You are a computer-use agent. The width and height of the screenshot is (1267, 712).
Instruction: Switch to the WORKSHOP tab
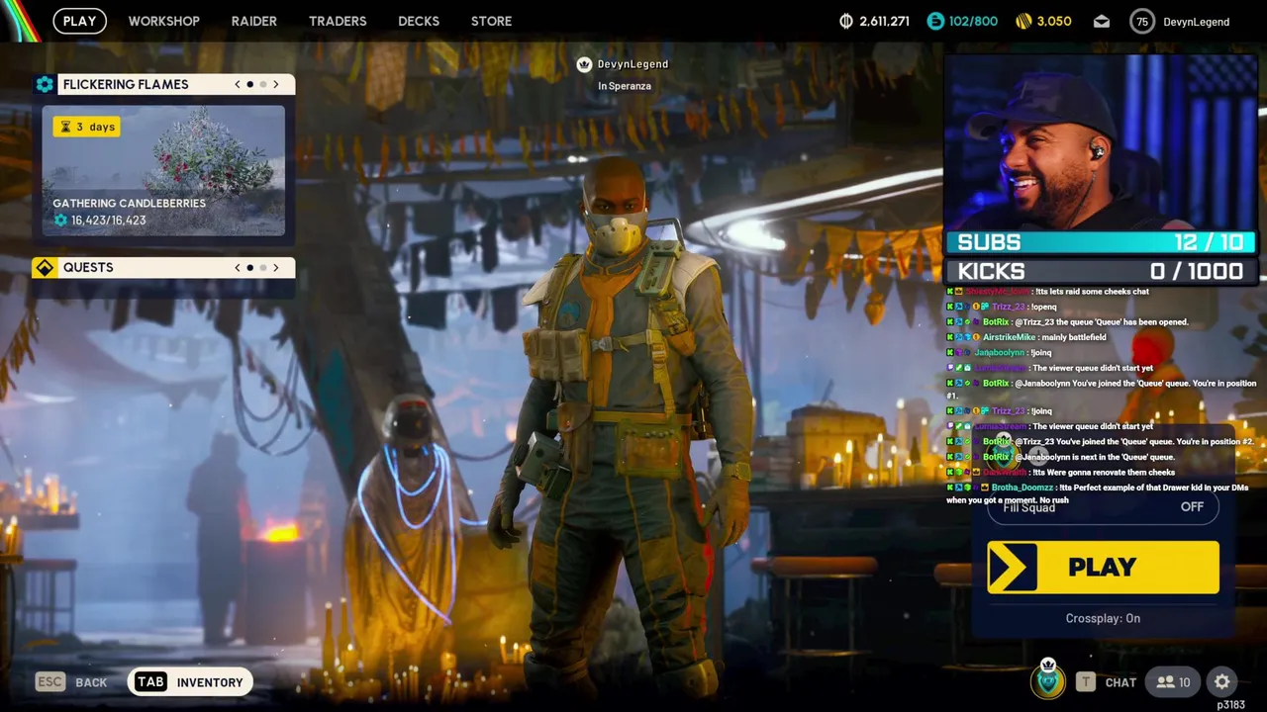pos(163,21)
